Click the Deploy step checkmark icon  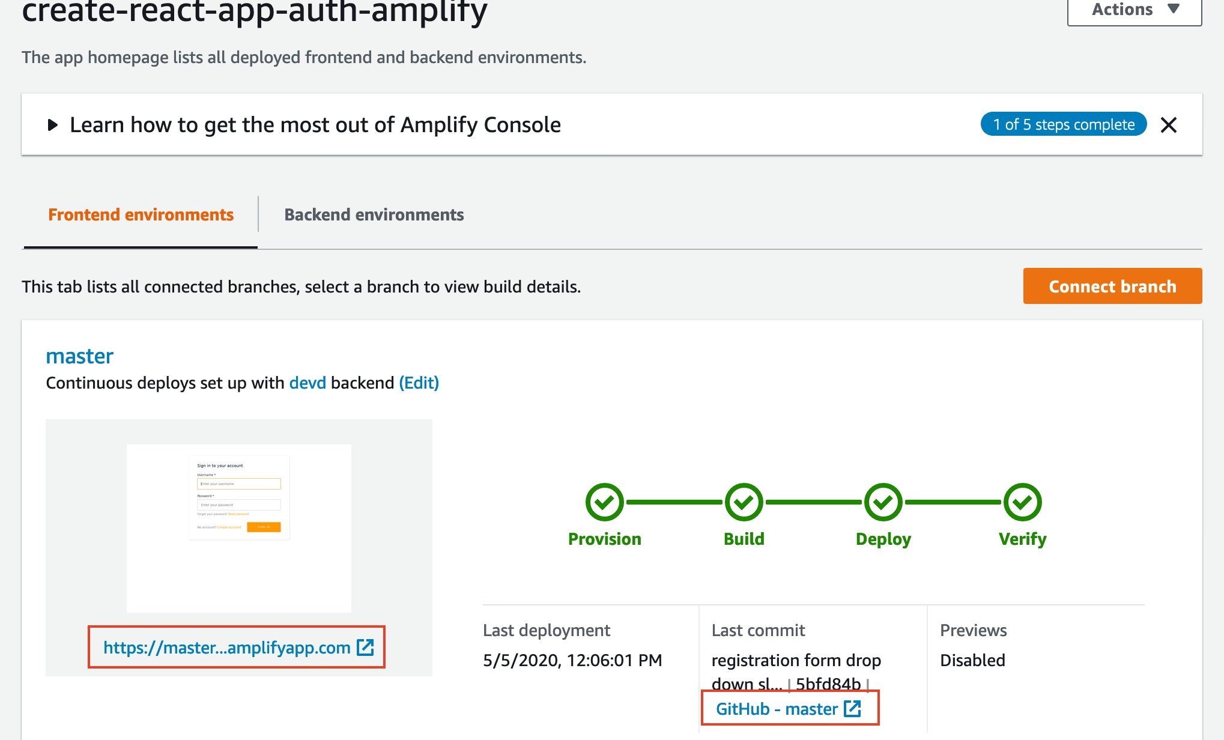pyautogui.click(x=883, y=502)
